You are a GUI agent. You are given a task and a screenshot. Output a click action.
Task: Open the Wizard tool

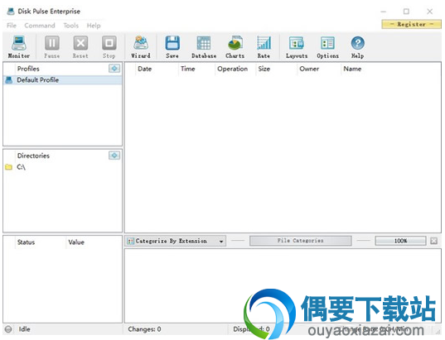(x=141, y=47)
